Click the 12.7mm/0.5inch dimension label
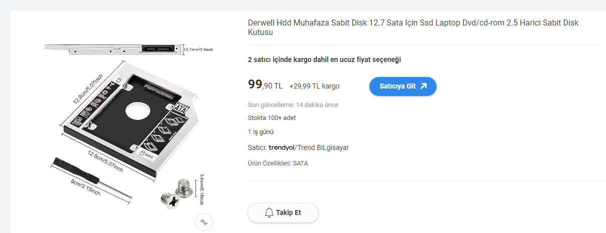Screen dimensions: 606x233 [199, 49]
